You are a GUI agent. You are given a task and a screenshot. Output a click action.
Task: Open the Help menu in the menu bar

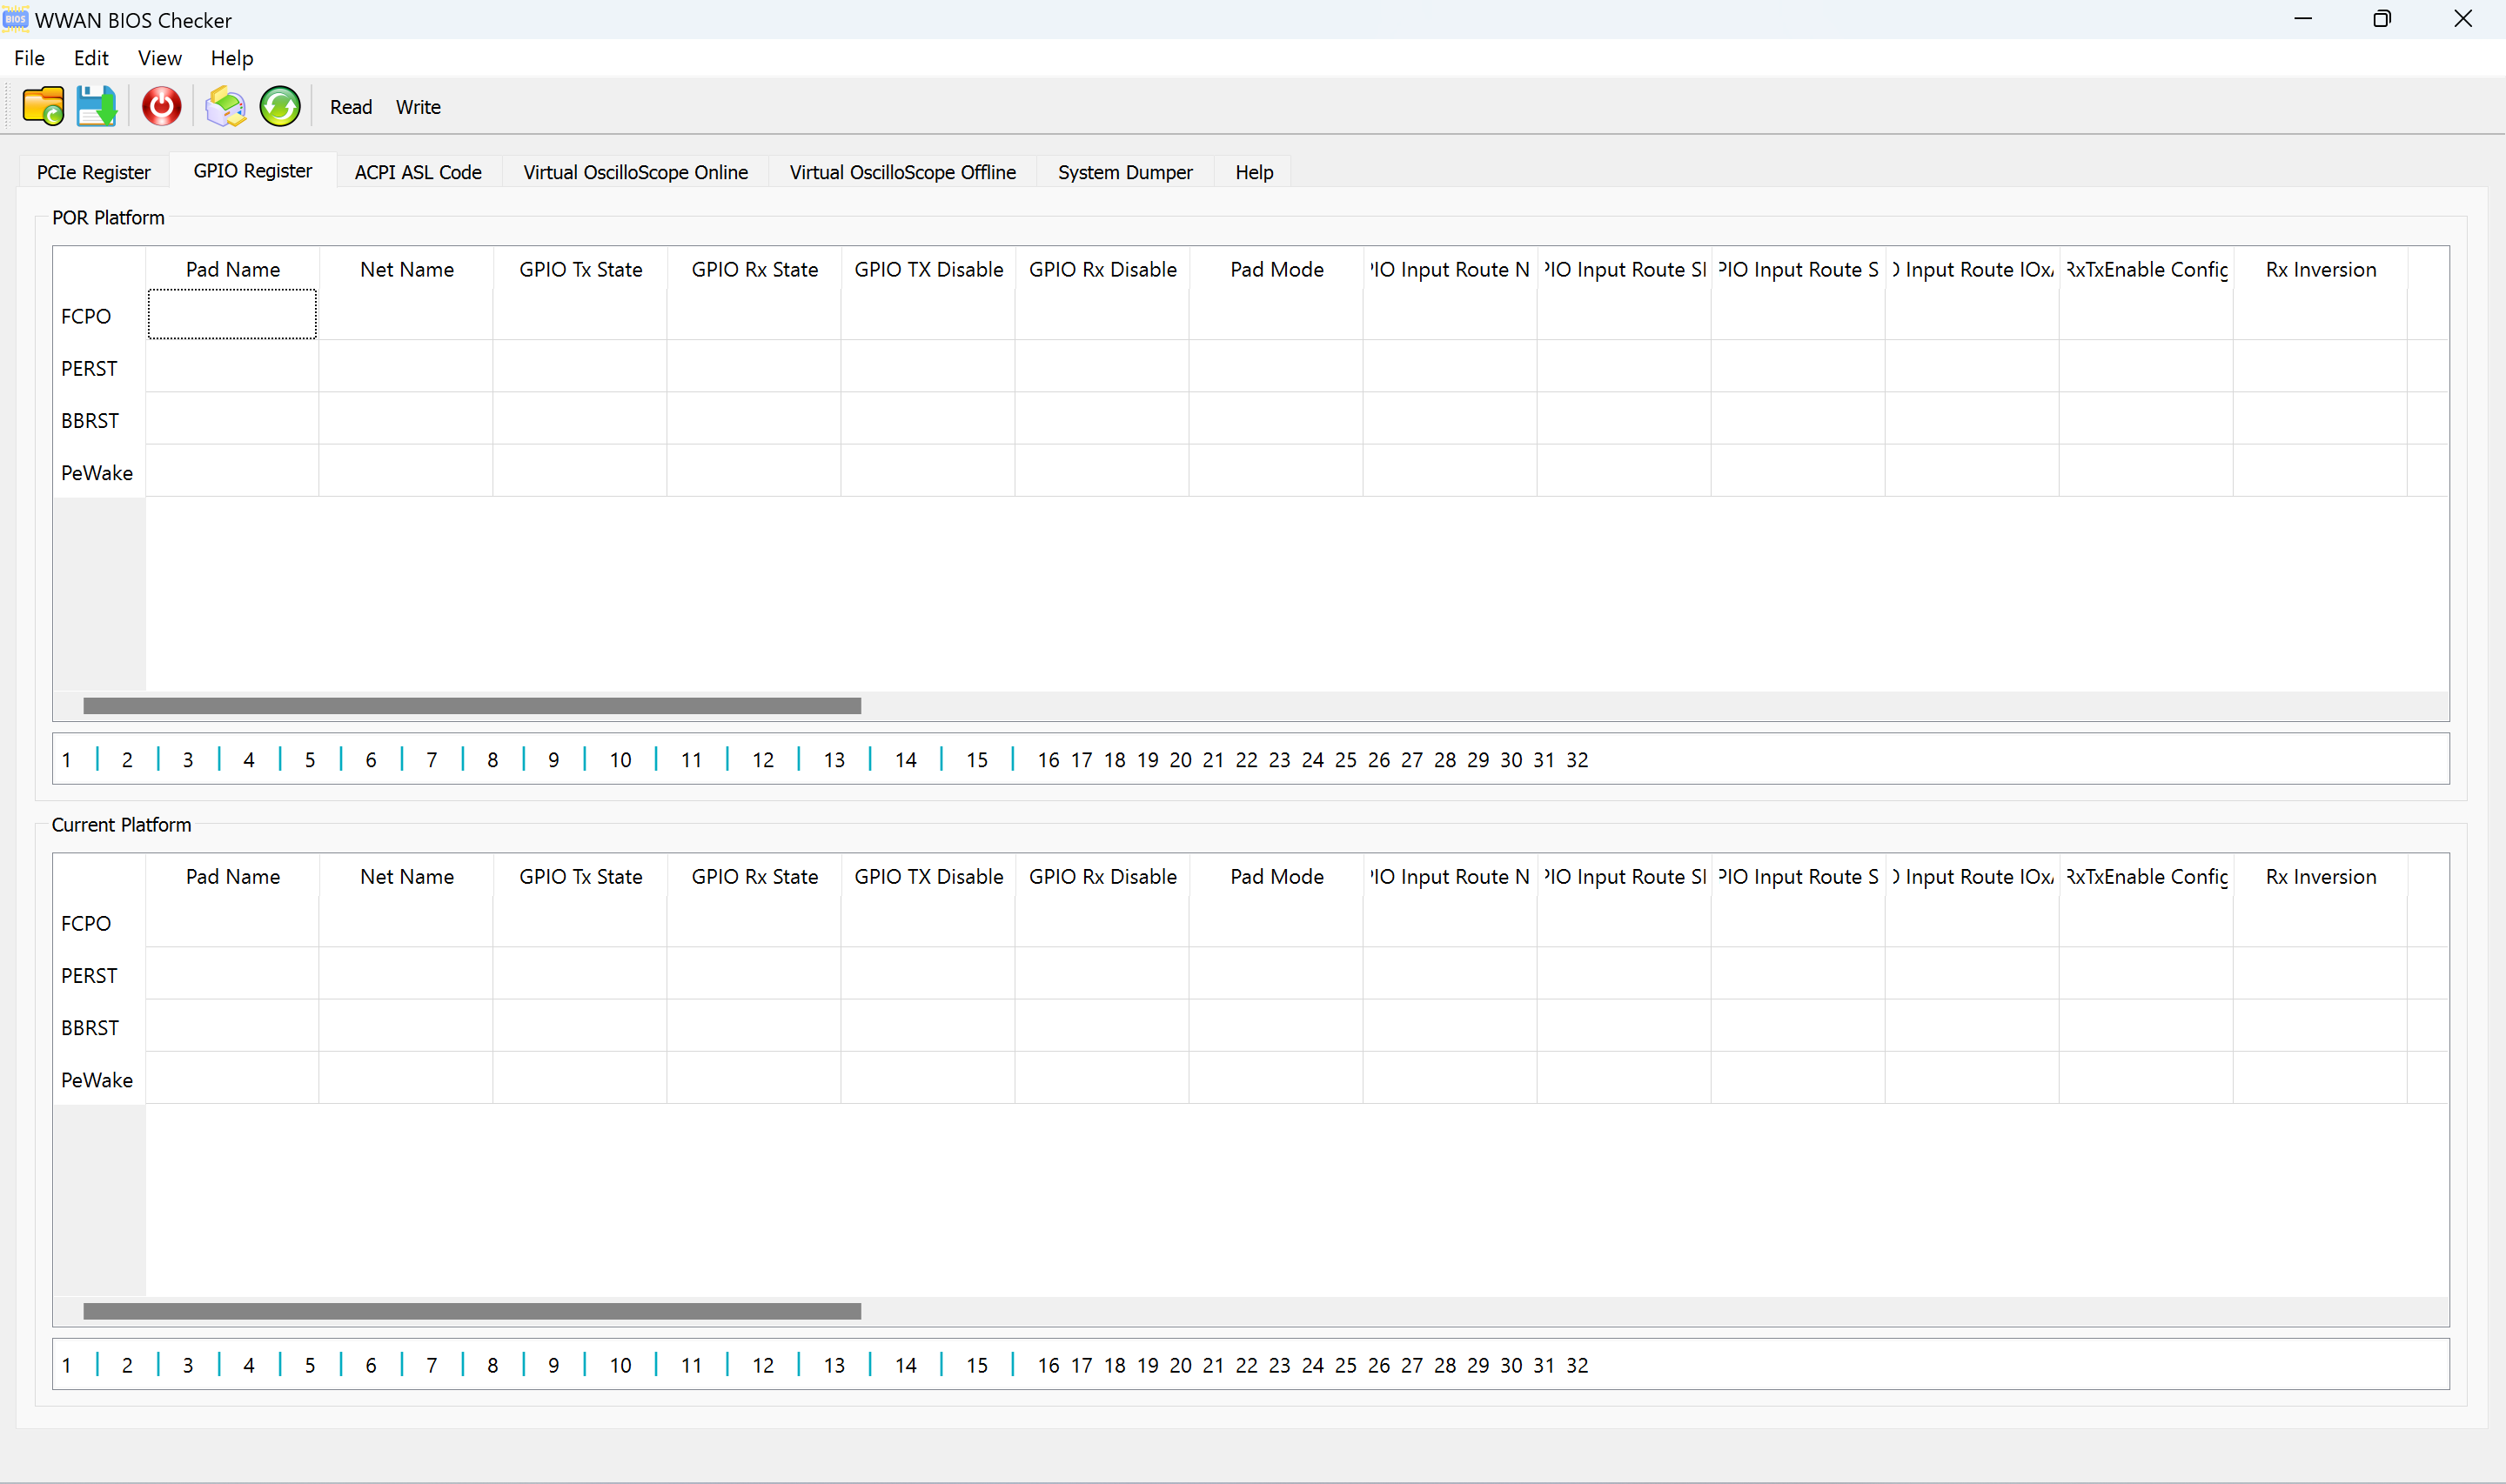[x=232, y=58]
